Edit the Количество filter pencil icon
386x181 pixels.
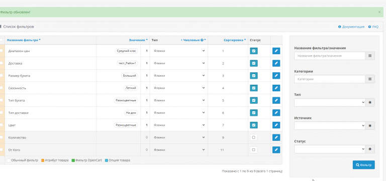coord(276,137)
